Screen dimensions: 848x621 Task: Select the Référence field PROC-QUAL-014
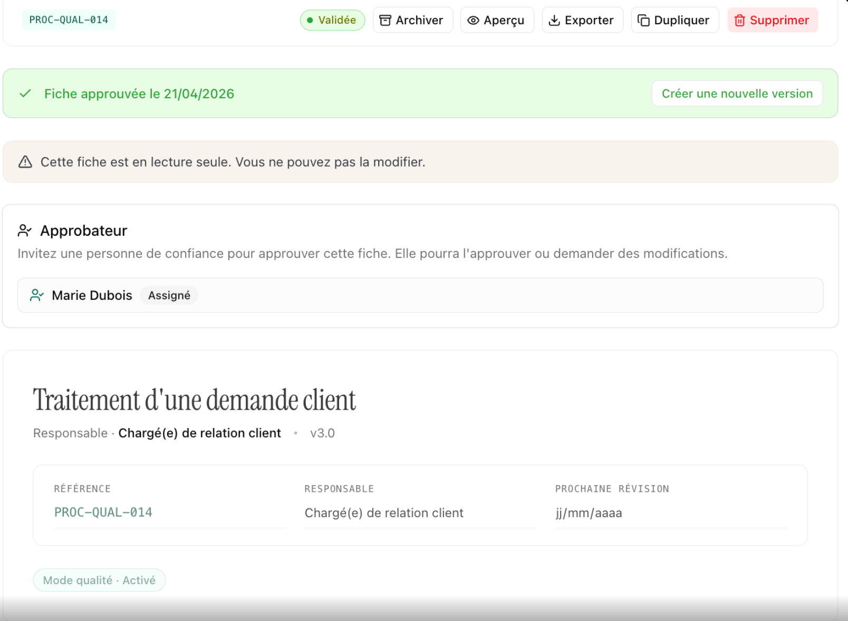pos(103,512)
